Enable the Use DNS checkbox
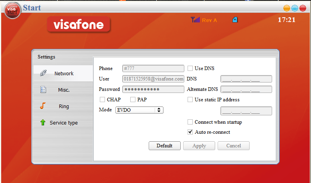Image resolution: width=311 pixels, height=183 pixels. point(190,68)
